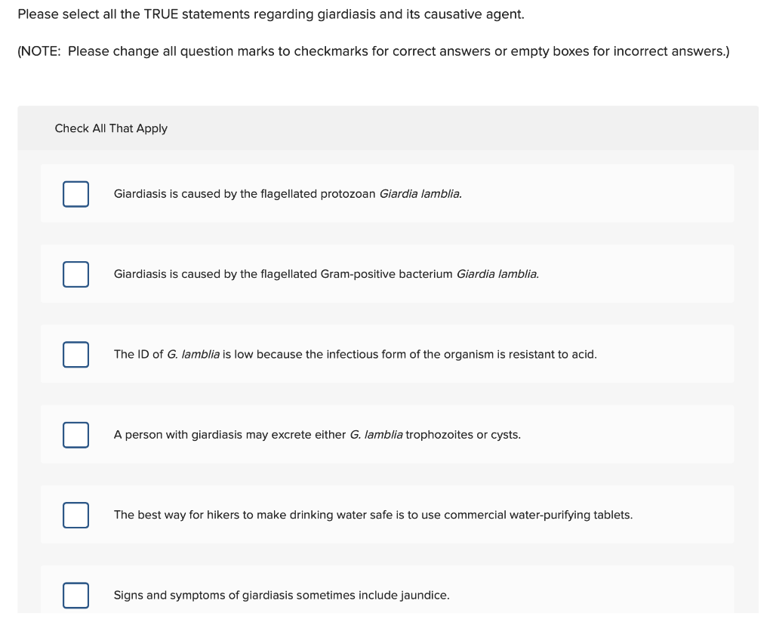Check the water-purifying tablets statement box

tap(75, 515)
